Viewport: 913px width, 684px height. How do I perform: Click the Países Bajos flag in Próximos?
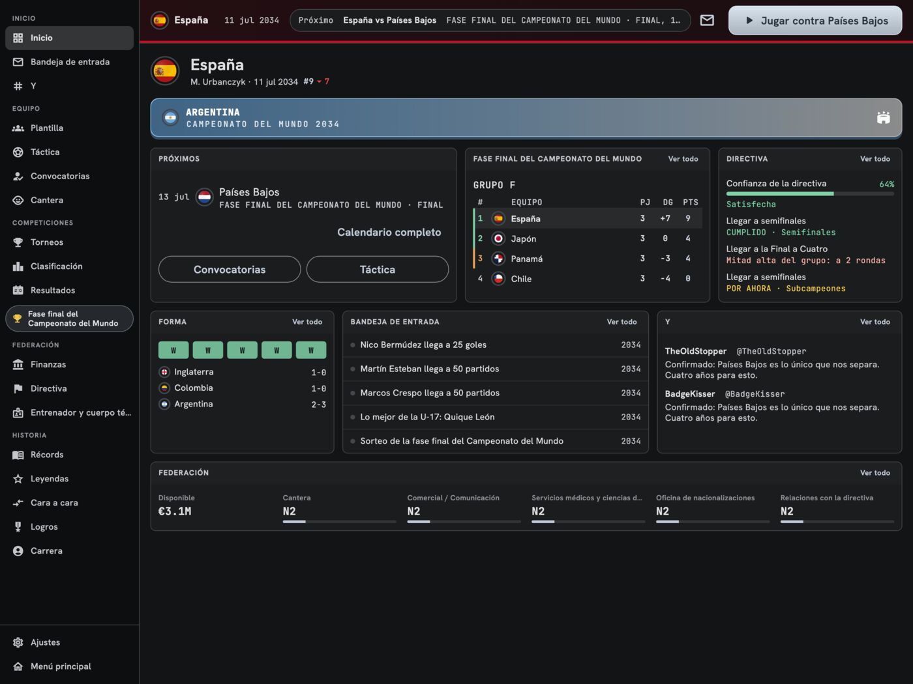coord(205,197)
